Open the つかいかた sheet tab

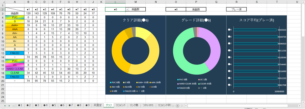point(148,105)
